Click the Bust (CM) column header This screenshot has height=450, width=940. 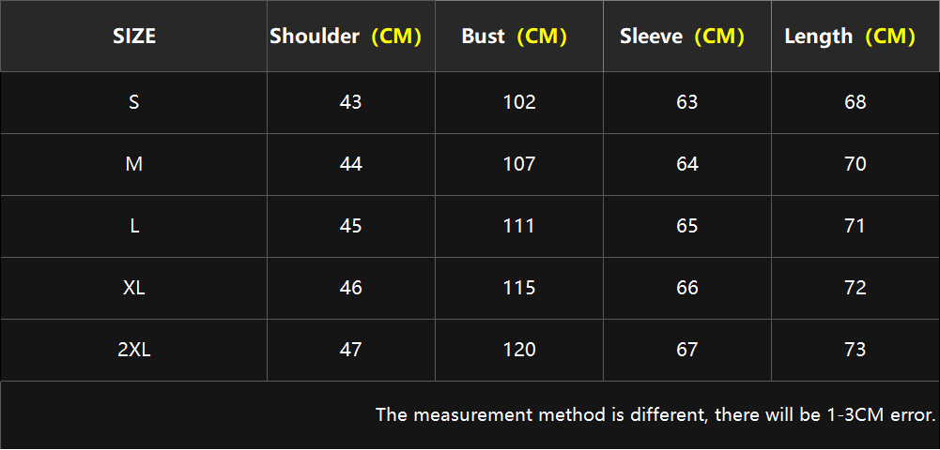[519, 37]
